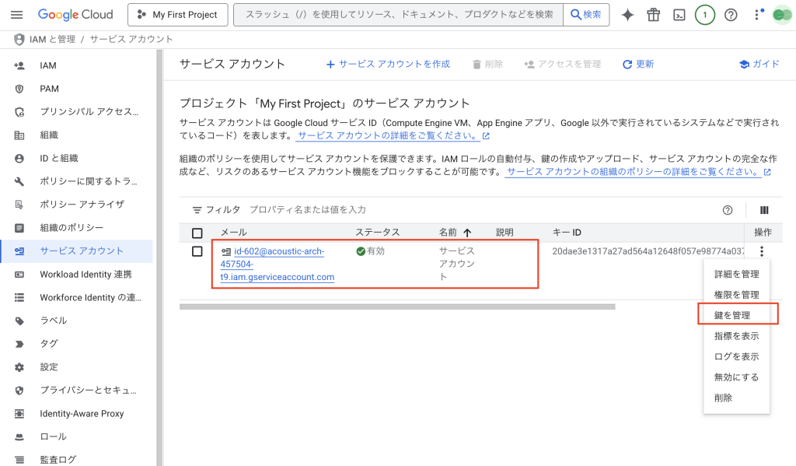Open サービス アカウントの詳細をご覧ください link

(x=389, y=135)
